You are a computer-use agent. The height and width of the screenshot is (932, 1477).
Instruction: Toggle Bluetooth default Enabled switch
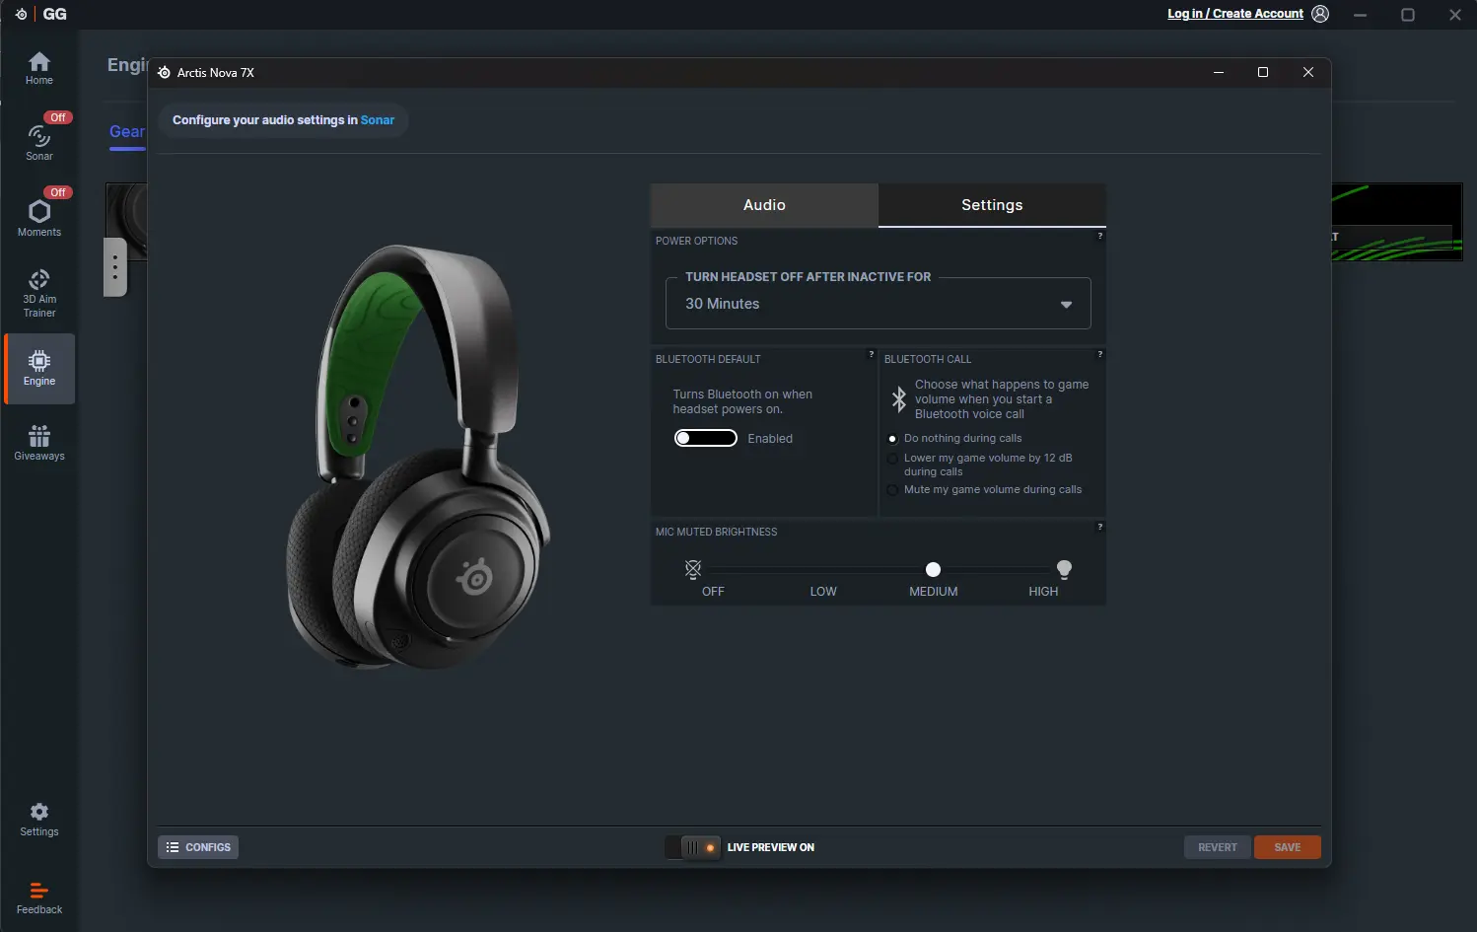706,438
